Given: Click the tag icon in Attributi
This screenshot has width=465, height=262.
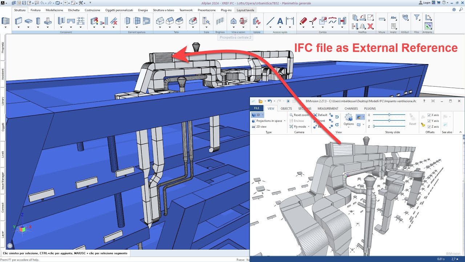Looking at the screenshot, I should tap(405, 17).
